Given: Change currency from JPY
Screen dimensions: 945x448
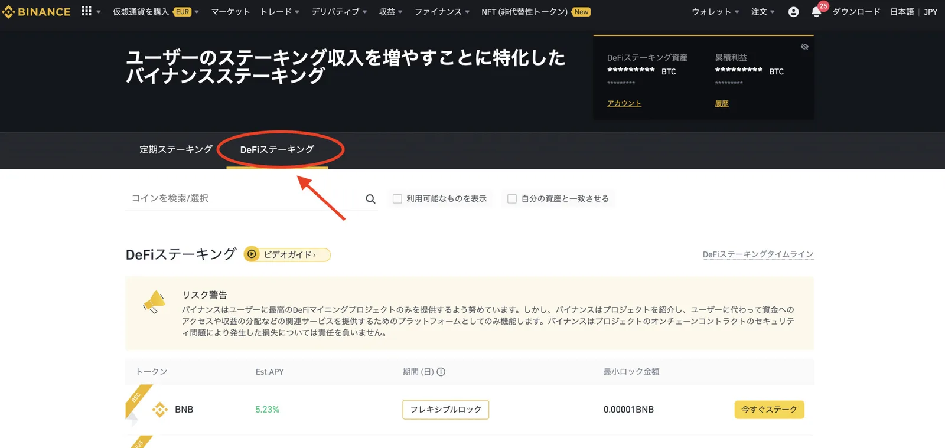Looking at the screenshot, I should [931, 12].
